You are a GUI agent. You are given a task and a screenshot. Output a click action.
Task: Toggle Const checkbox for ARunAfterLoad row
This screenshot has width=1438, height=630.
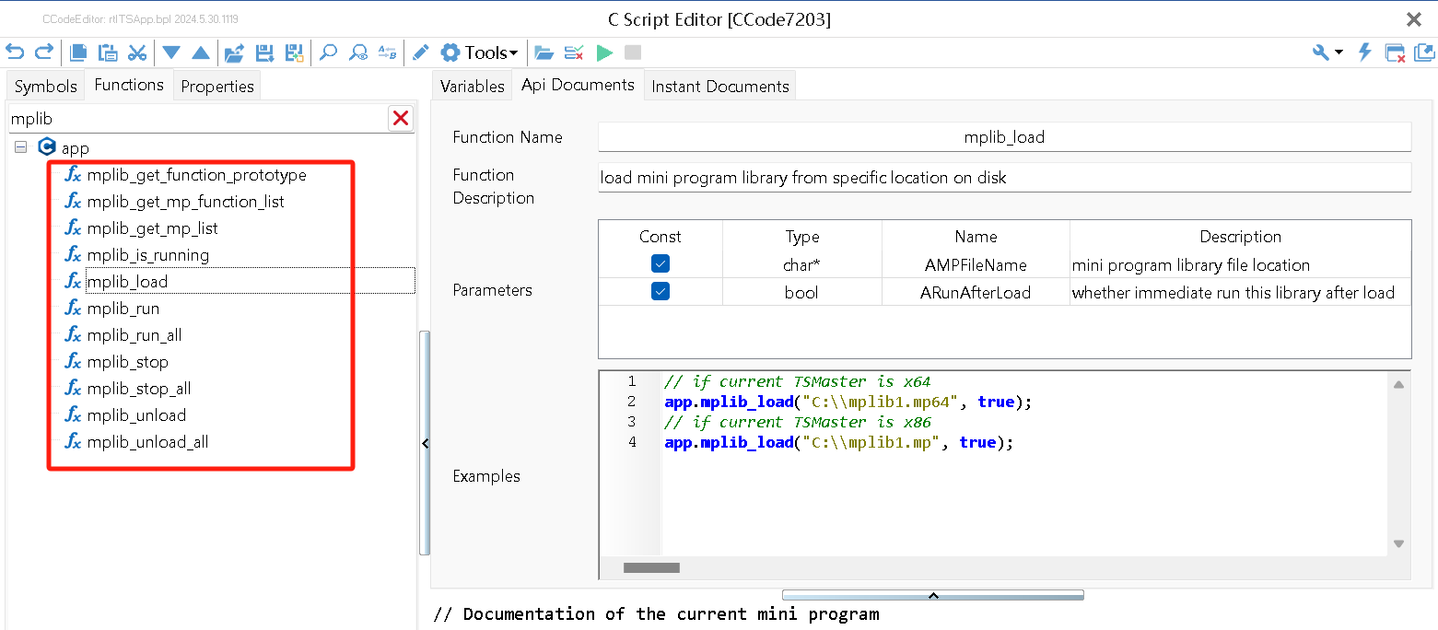[x=661, y=292]
